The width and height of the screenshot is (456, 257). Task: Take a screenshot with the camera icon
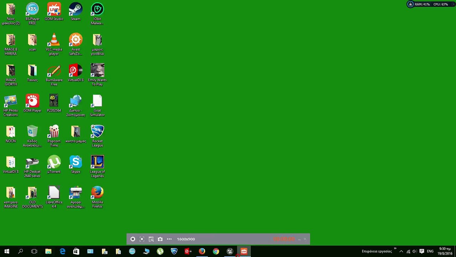click(x=160, y=239)
